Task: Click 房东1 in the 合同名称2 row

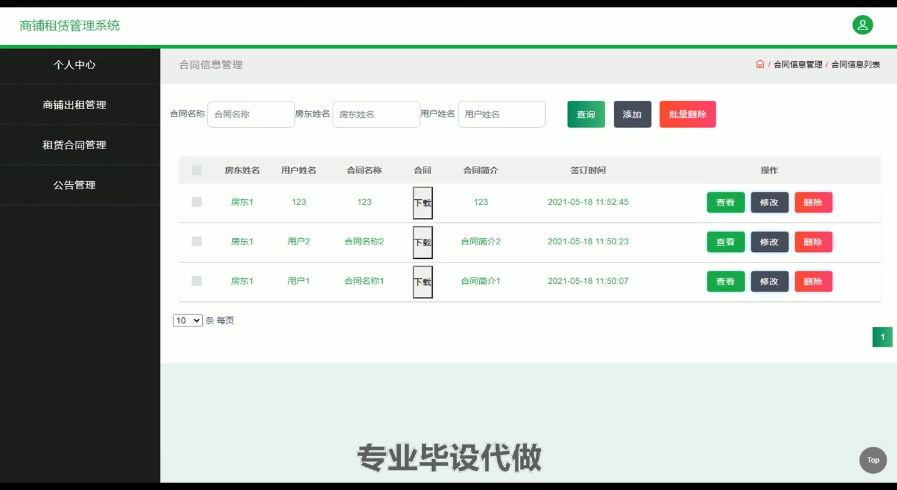Action: pyautogui.click(x=242, y=241)
